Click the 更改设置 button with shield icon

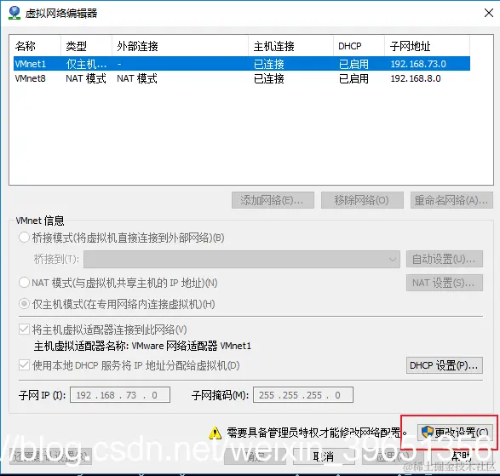(x=455, y=433)
